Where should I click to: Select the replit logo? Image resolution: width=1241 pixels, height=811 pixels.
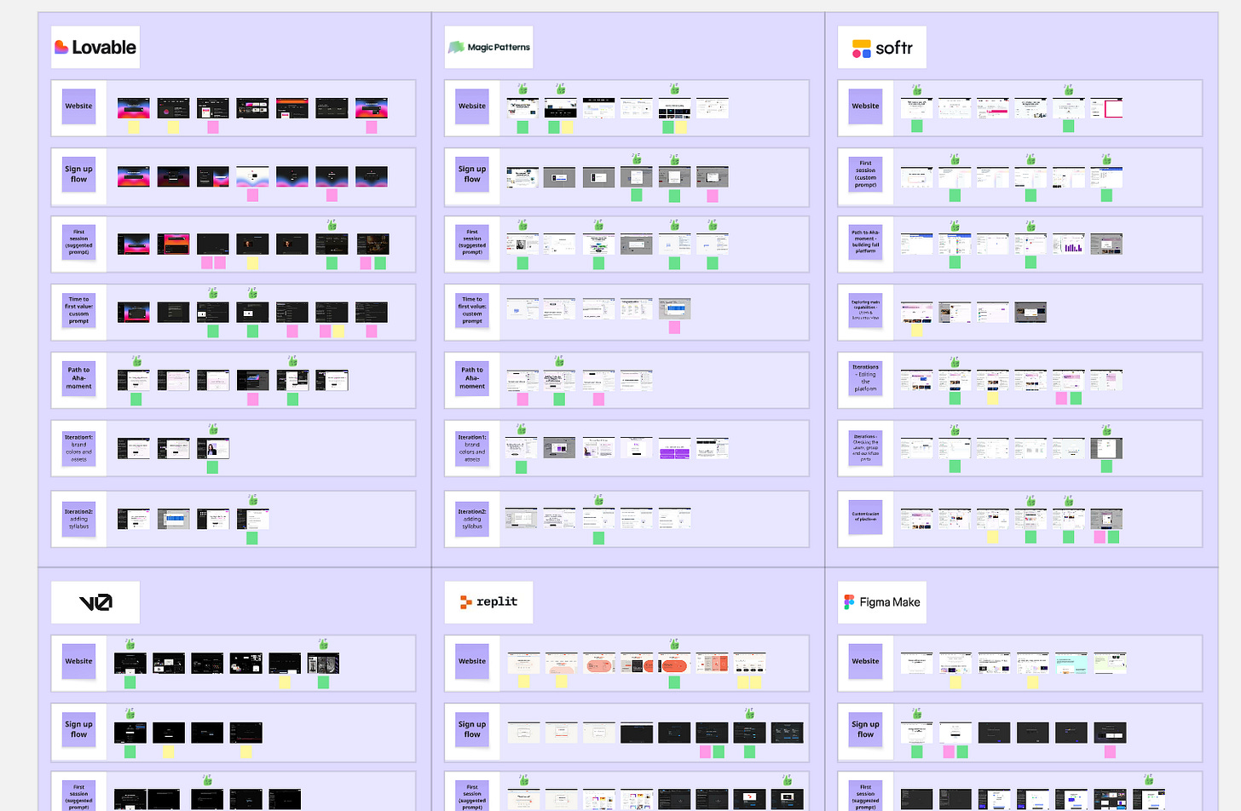(x=489, y=602)
